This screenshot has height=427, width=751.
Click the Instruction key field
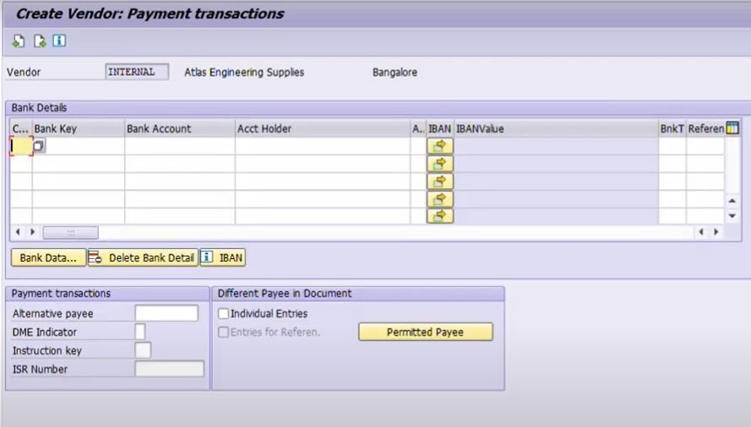tap(143, 350)
